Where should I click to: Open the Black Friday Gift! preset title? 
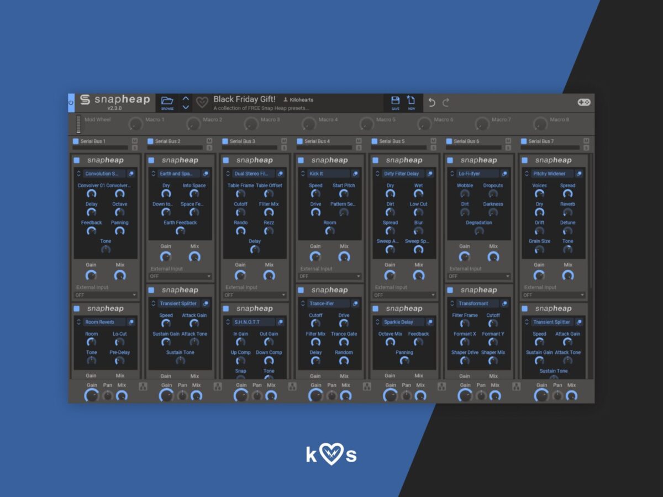[x=244, y=99]
